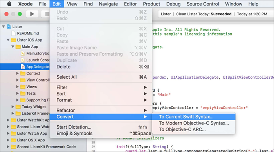Click the Run (play) button
This screenshot has width=274, height=152.
tap(32, 14)
